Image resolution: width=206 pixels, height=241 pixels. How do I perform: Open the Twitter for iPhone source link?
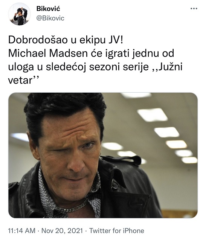(117, 231)
